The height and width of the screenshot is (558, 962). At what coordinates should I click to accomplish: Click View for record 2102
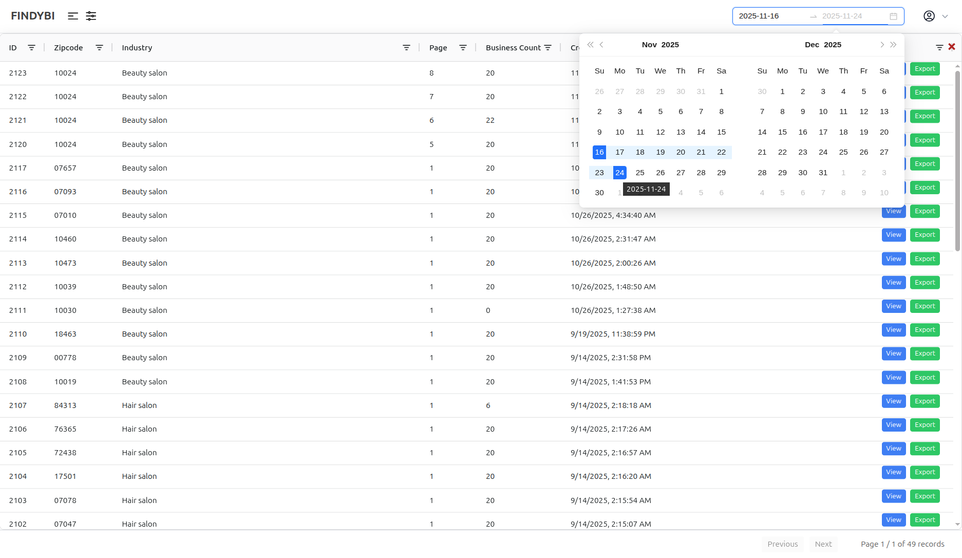tap(894, 520)
